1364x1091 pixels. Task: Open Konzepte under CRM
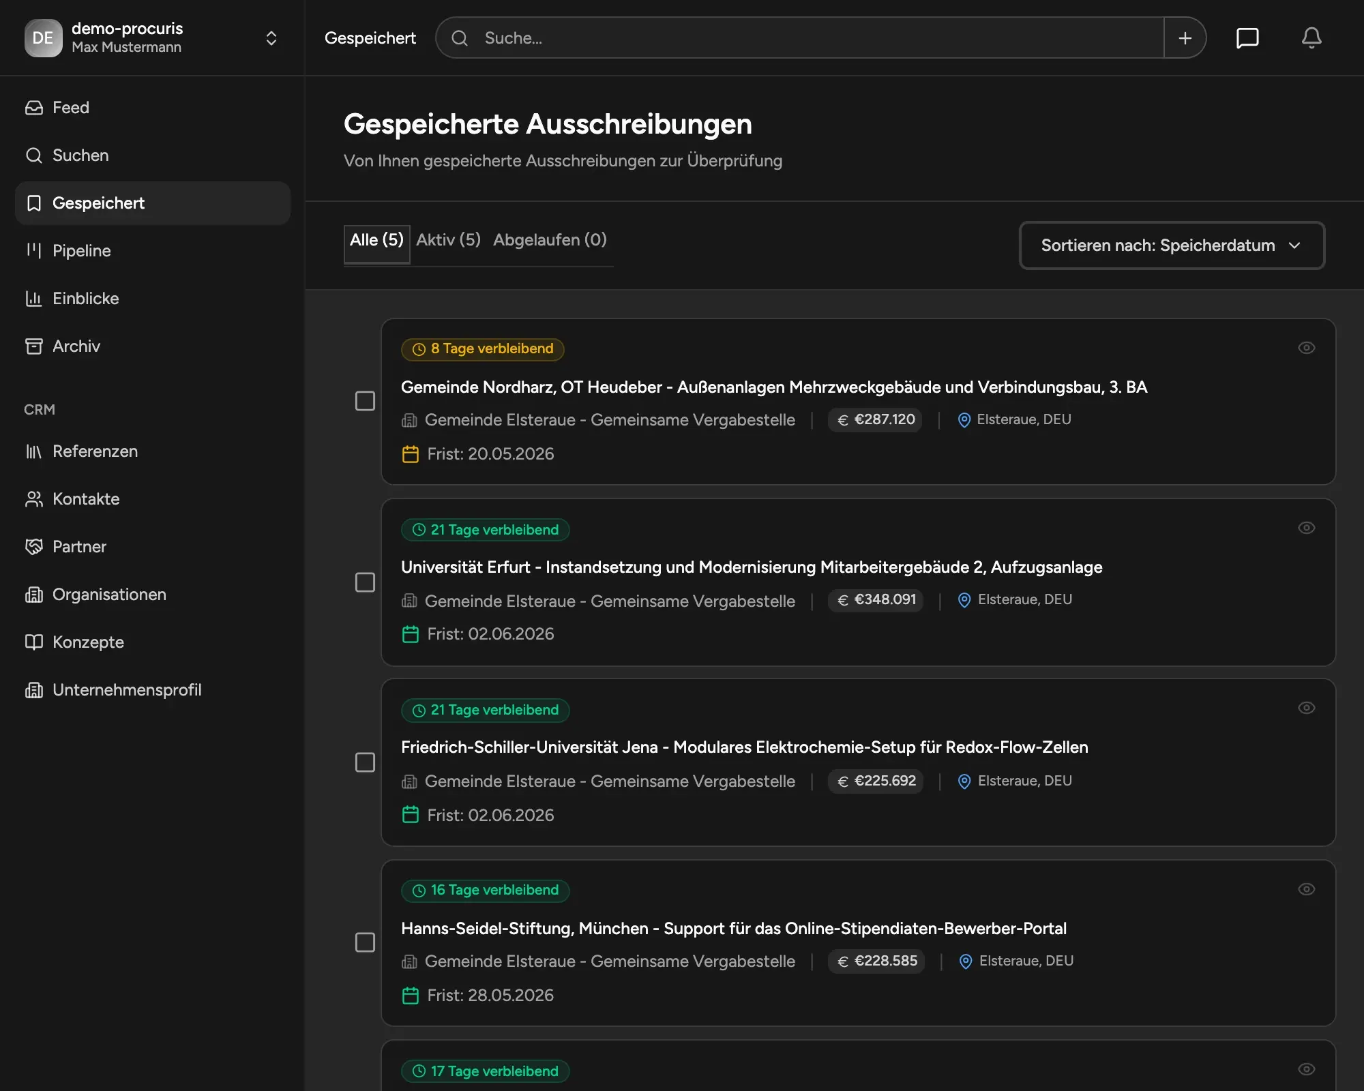[153, 642]
